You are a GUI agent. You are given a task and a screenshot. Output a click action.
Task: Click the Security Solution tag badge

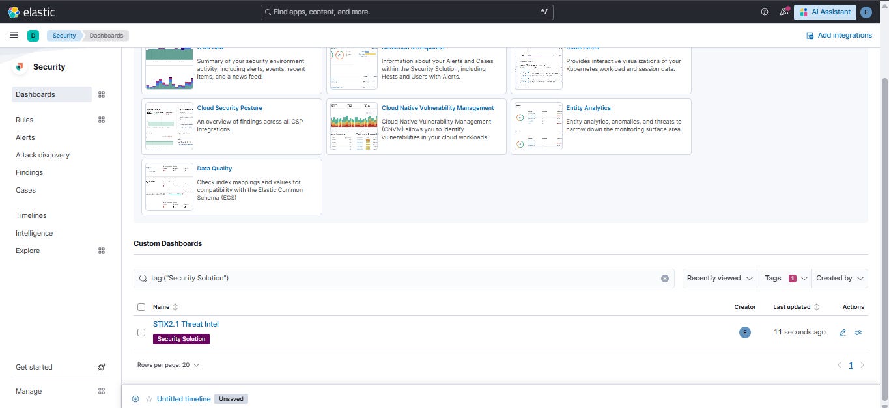(181, 339)
